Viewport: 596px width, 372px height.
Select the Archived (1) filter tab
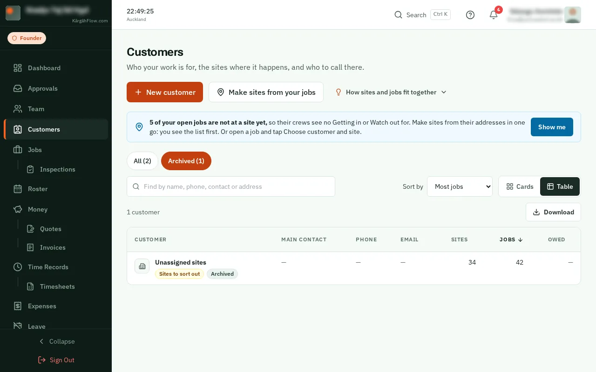(186, 161)
